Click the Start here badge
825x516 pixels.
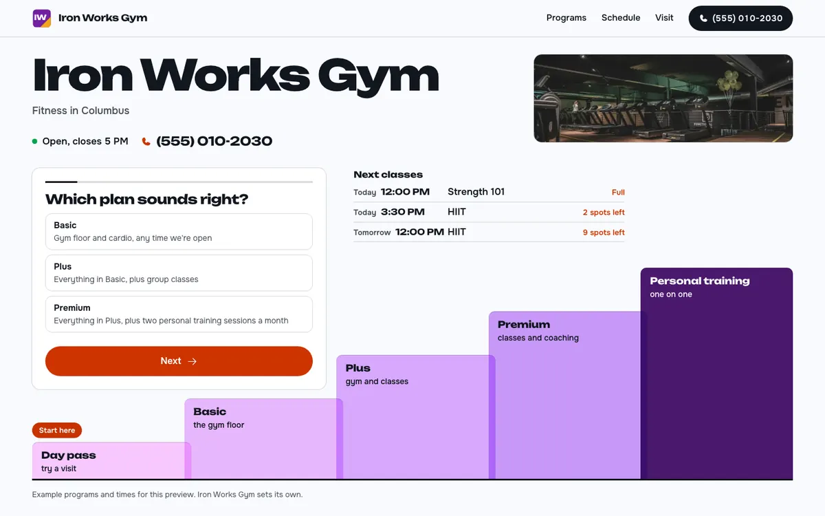pos(57,431)
